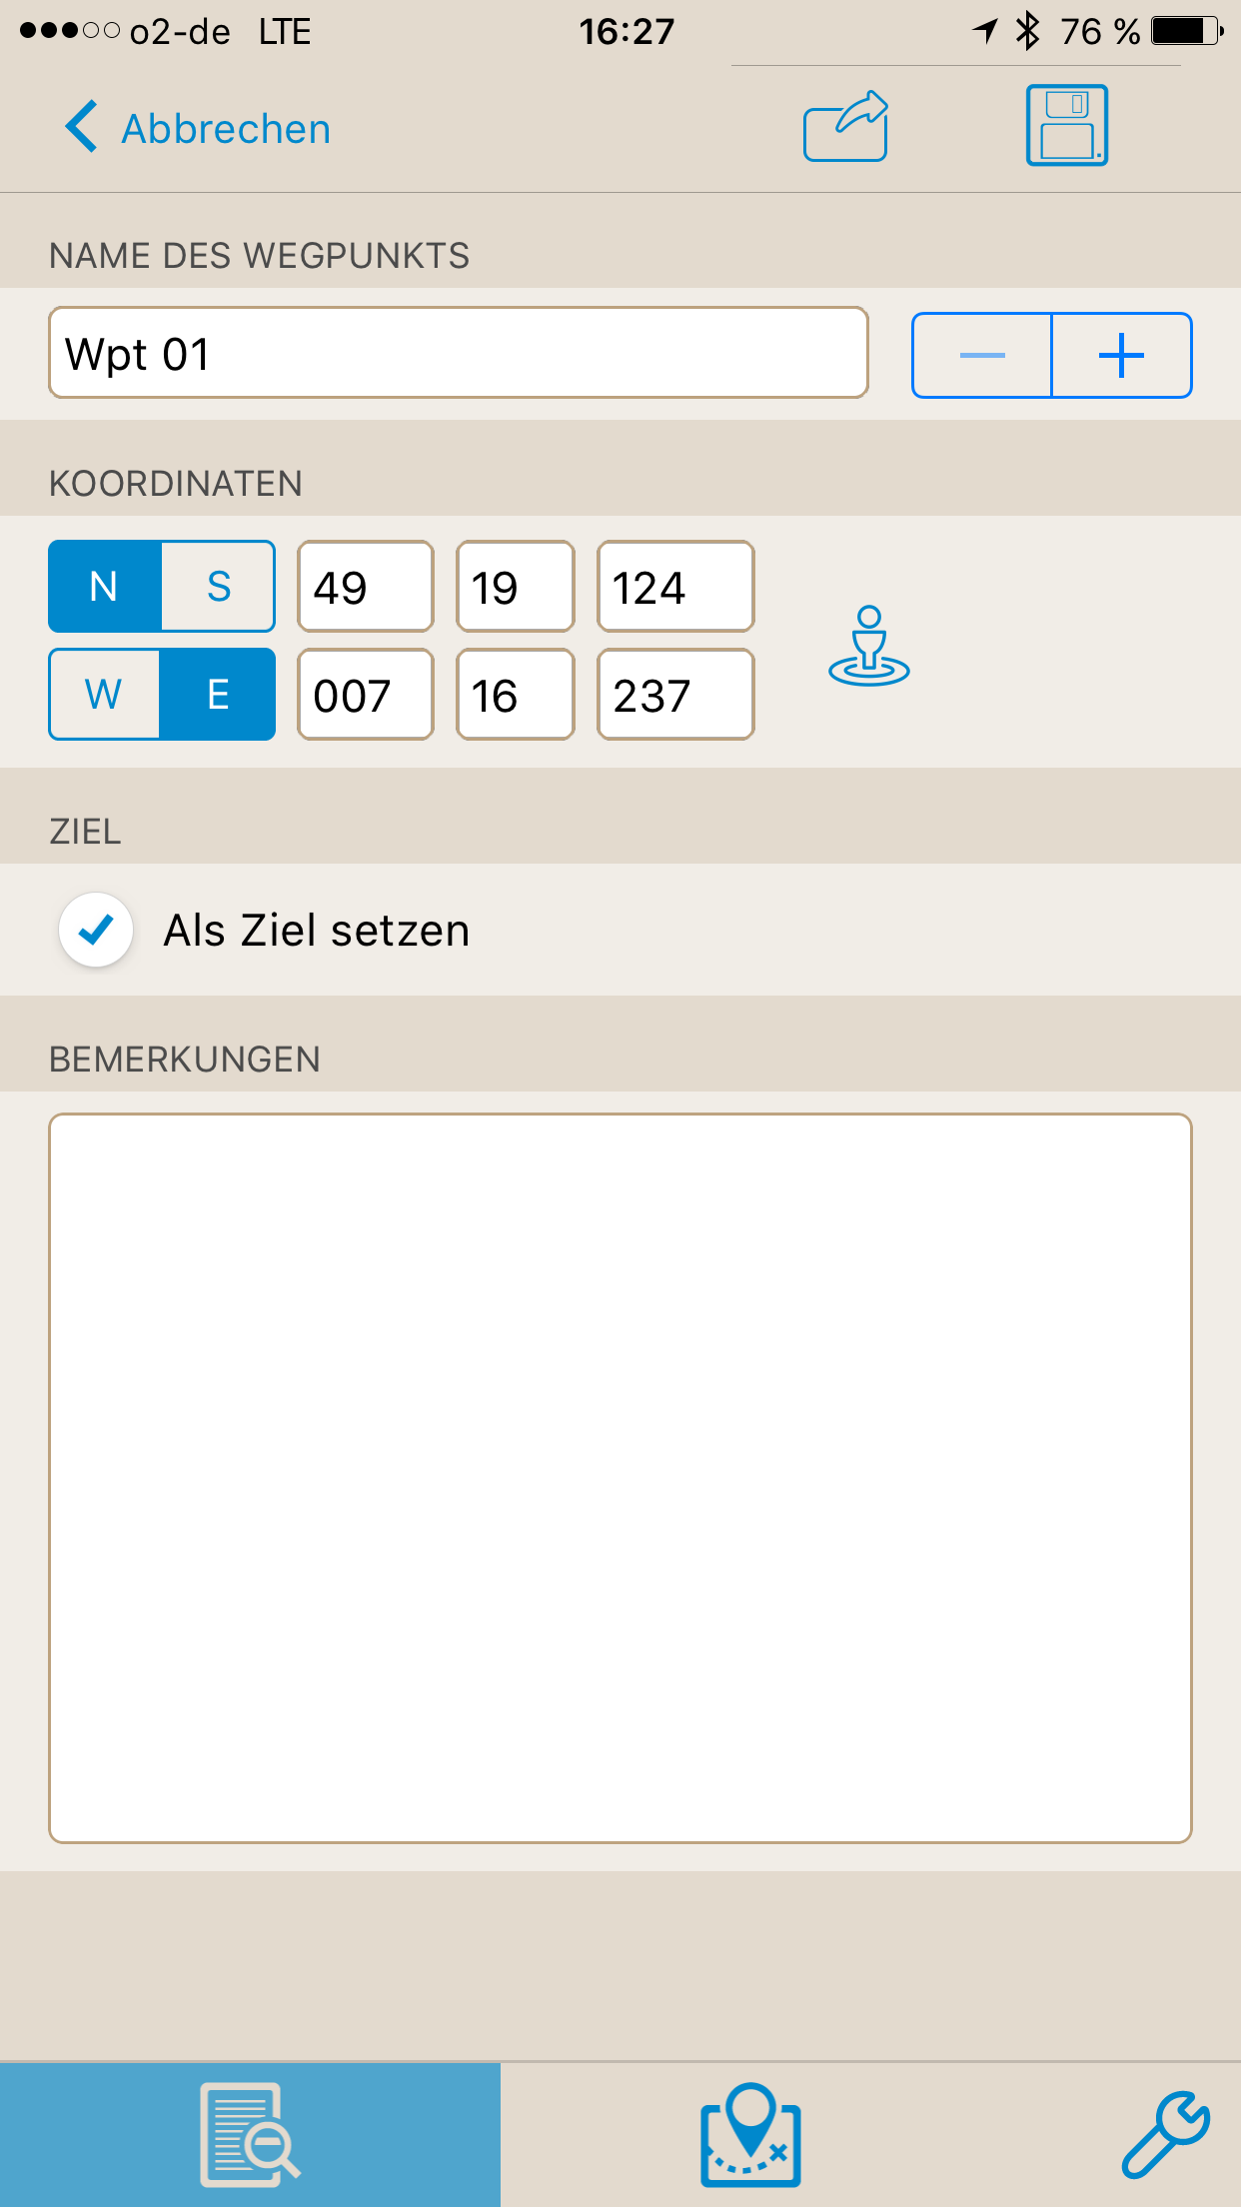Edit the waypoint name field Wpt 01
The width and height of the screenshot is (1241, 2207).
[459, 353]
